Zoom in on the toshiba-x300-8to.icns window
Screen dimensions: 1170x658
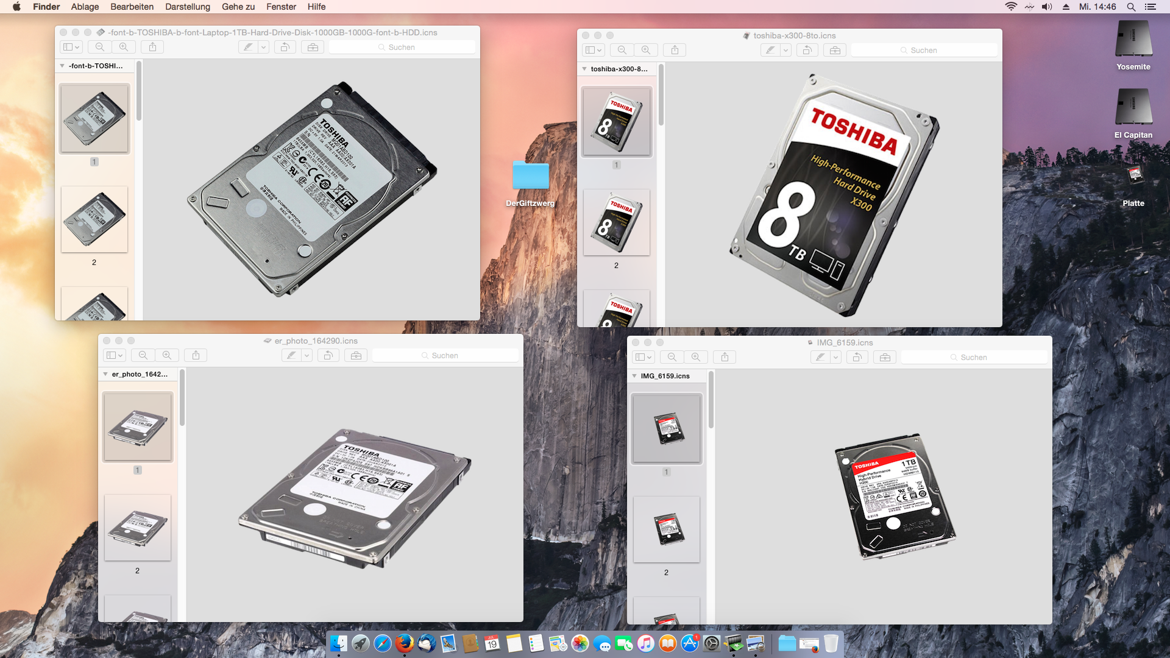pyautogui.click(x=645, y=50)
